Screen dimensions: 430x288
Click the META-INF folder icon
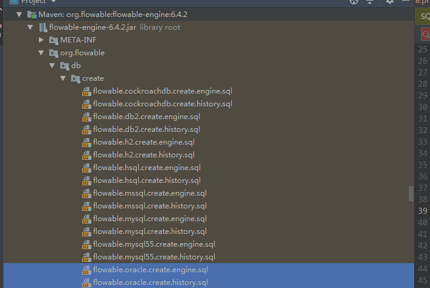54,41
